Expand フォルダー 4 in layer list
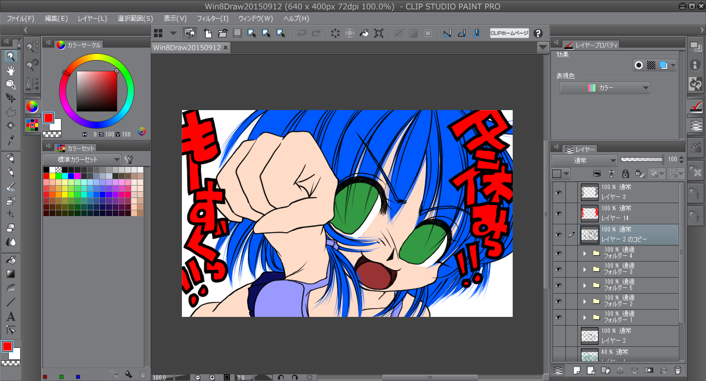The image size is (706, 381). (585, 253)
